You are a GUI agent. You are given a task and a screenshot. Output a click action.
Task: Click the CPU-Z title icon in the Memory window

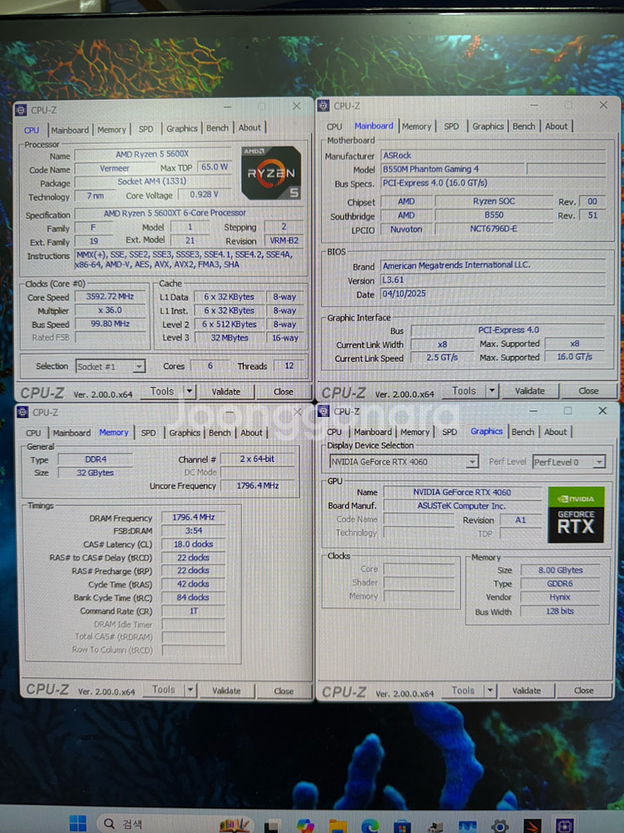coord(22,412)
